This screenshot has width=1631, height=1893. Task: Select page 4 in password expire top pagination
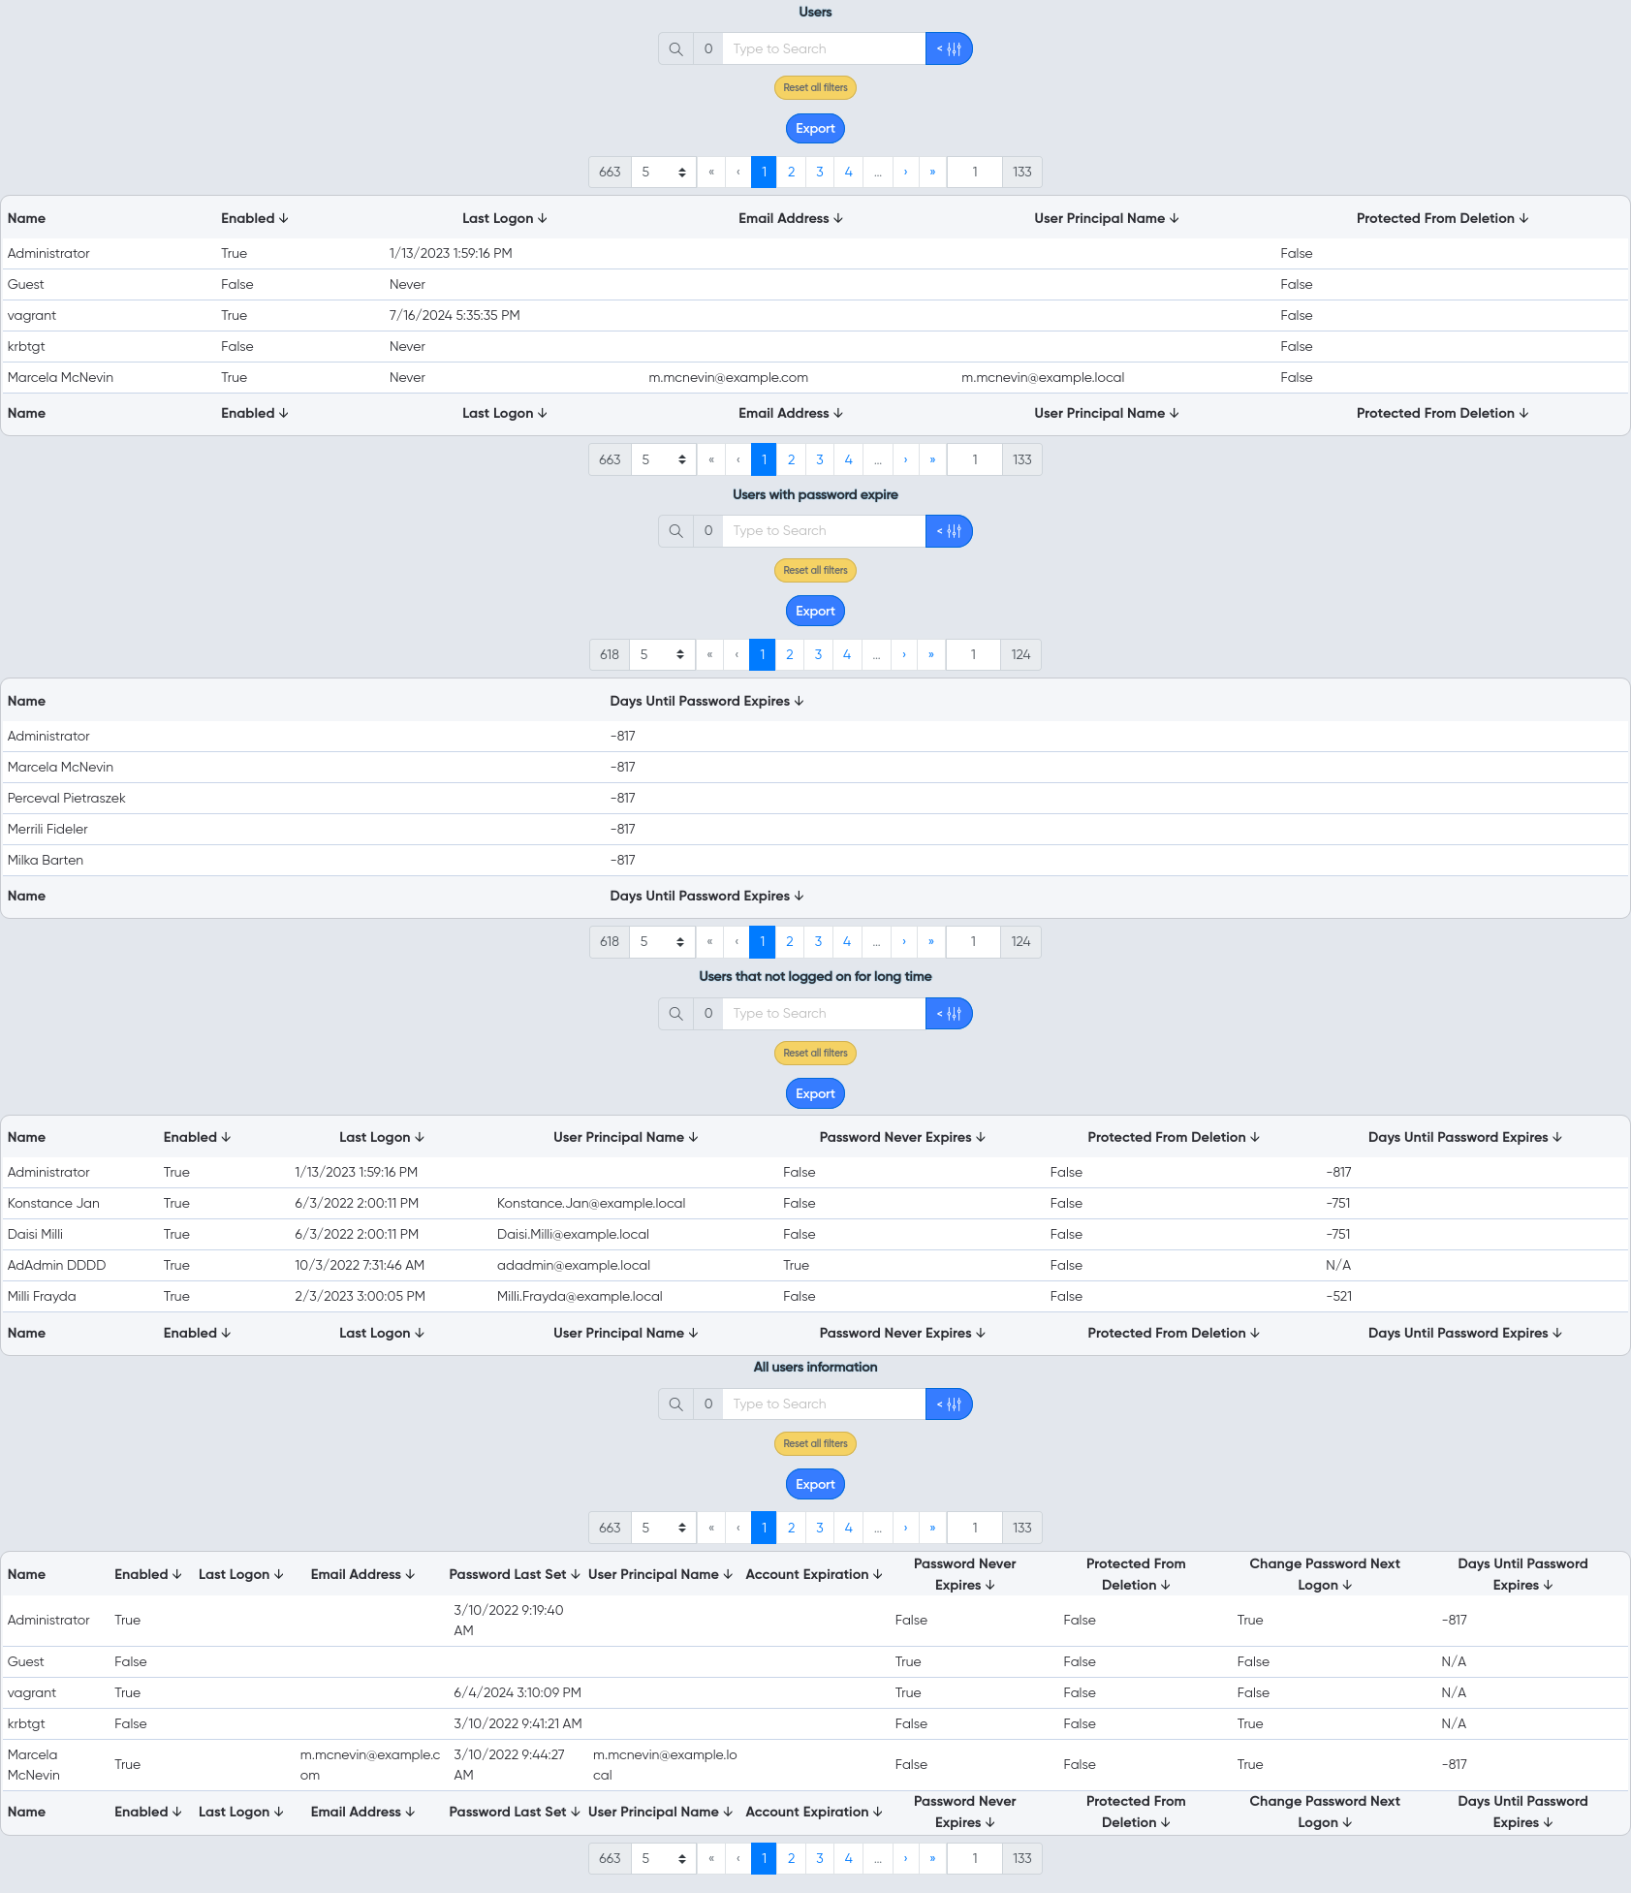pos(847,654)
